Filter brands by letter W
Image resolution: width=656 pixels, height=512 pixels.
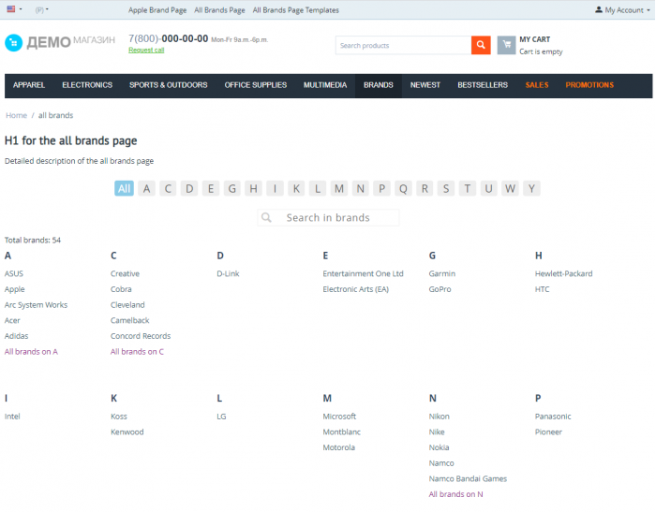click(510, 188)
